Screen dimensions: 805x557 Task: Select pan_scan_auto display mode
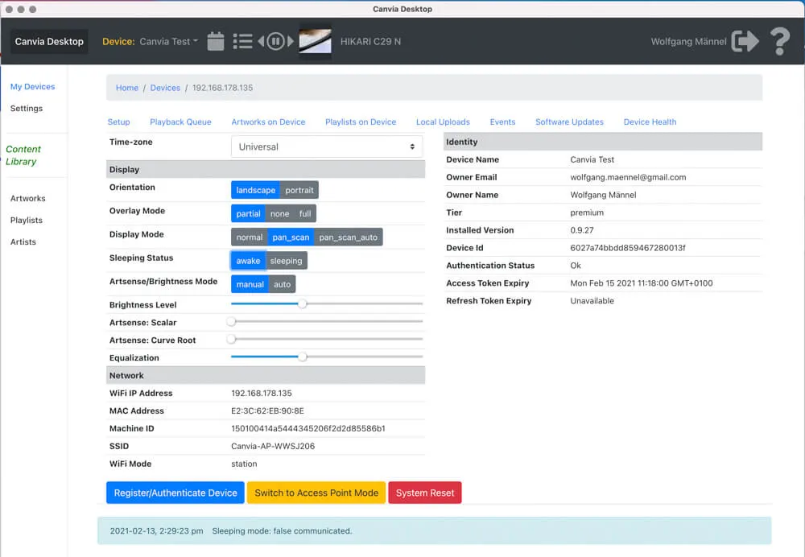(x=348, y=237)
